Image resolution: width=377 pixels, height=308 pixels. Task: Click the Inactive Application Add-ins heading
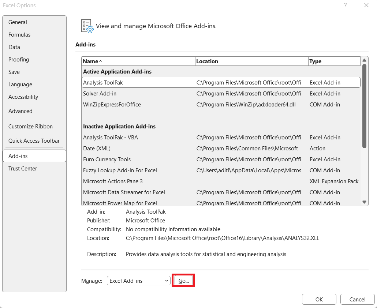[x=119, y=126]
